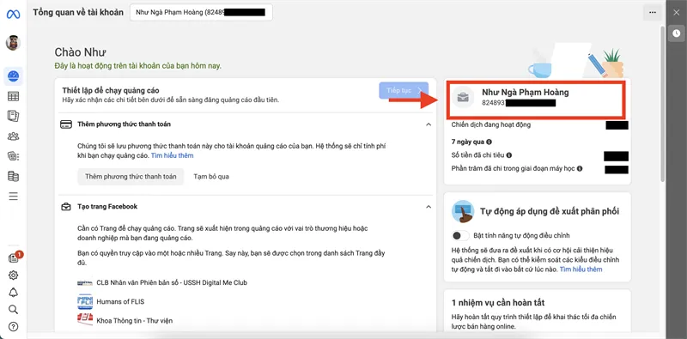Click the Khoa Thông tin - Thư viện thumbnail
The width and height of the screenshot is (687, 339).
pyautogui.click(x=84, y=318)
